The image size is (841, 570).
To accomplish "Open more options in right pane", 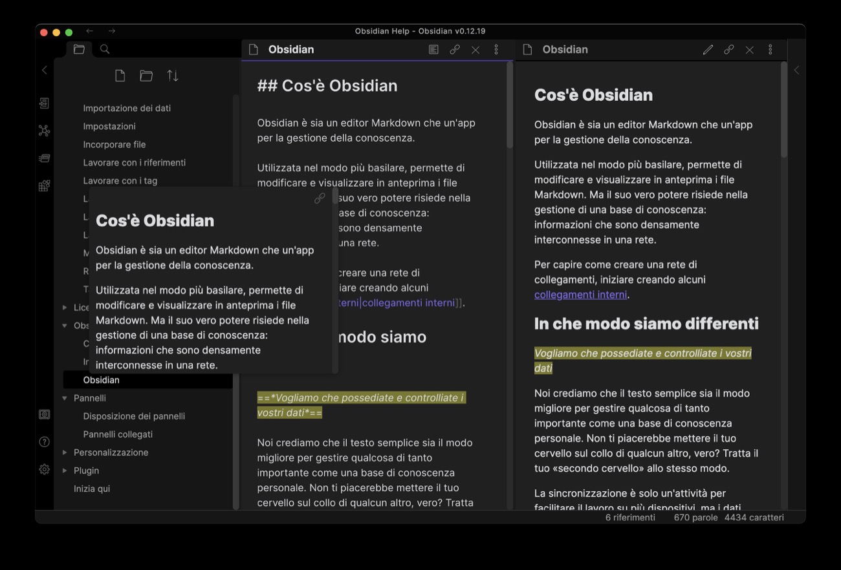I will [770, 49].
